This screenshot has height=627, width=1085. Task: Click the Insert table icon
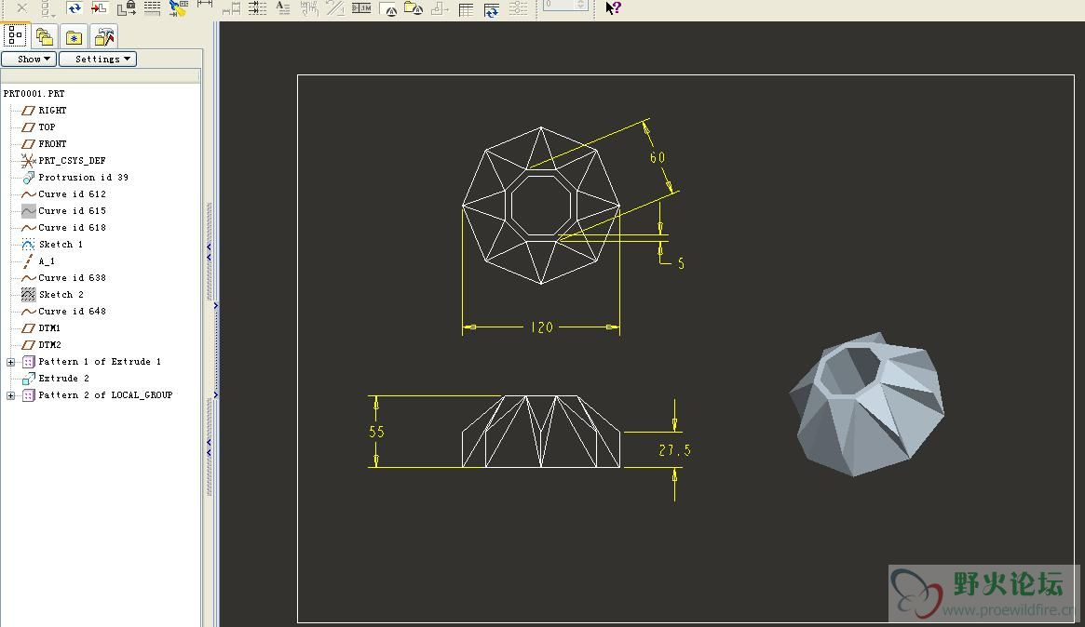pos(467,9)
